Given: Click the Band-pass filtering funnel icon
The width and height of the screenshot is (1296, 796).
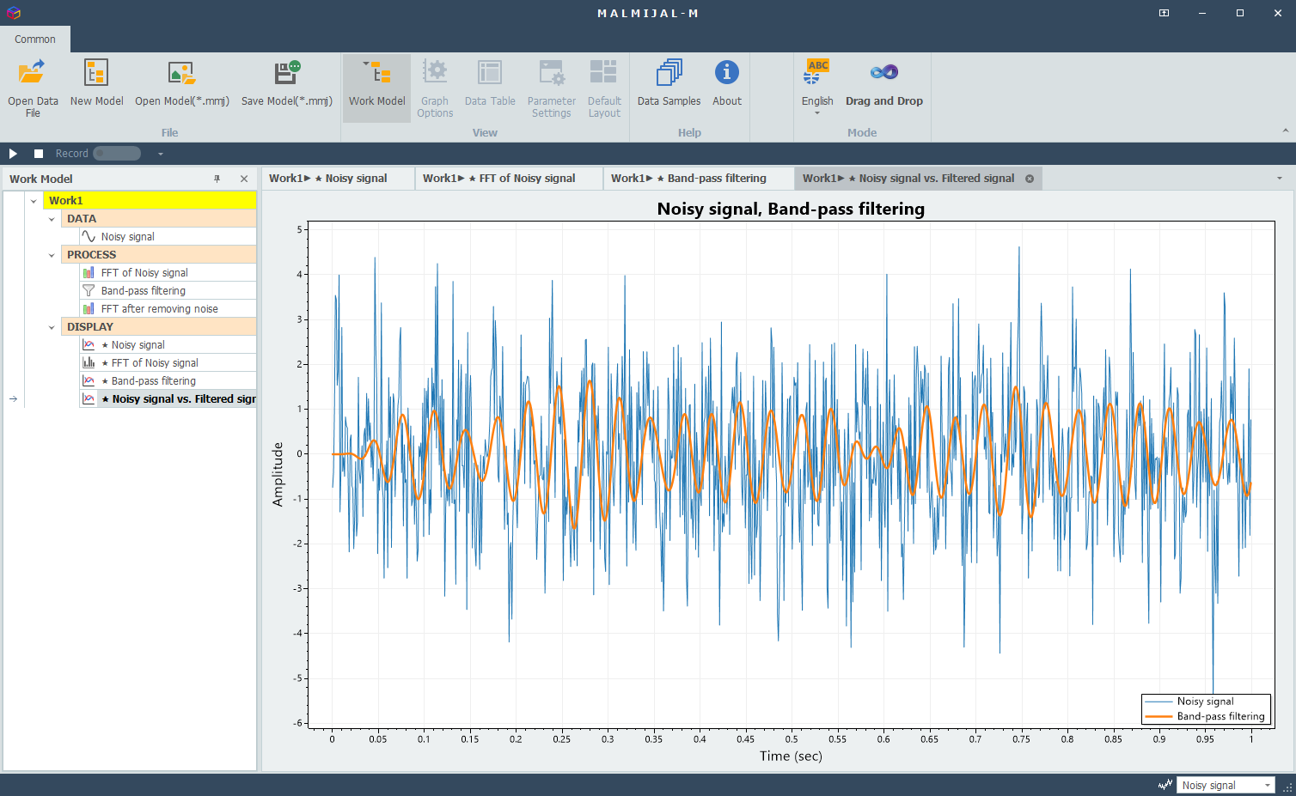Looking at the screenshot, I should 89,291.
